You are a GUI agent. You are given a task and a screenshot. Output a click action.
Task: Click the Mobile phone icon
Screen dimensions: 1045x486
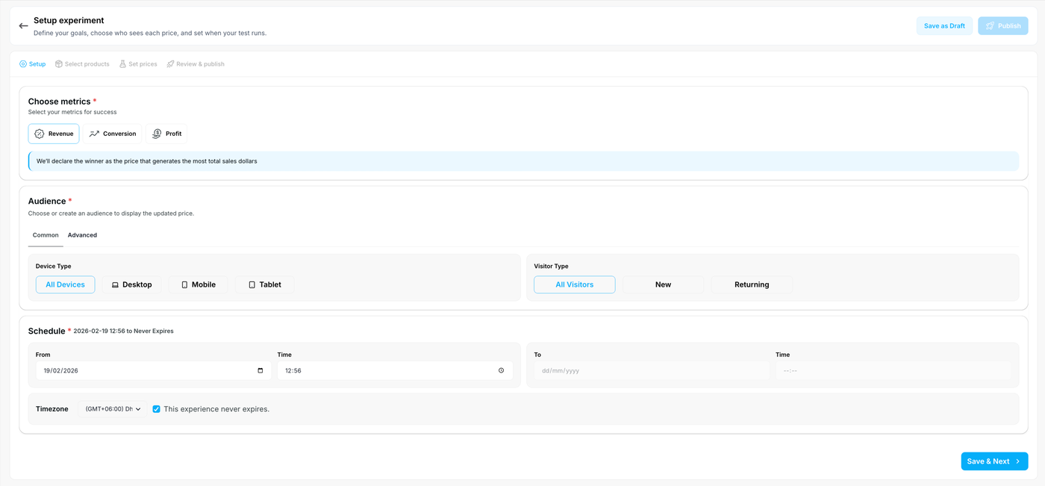[184, 285]
